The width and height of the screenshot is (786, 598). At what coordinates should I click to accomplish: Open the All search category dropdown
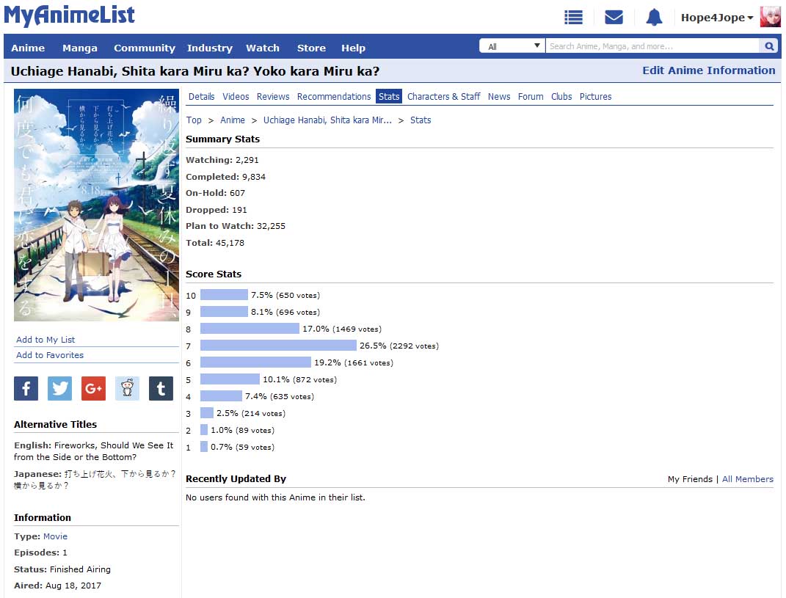512,46
